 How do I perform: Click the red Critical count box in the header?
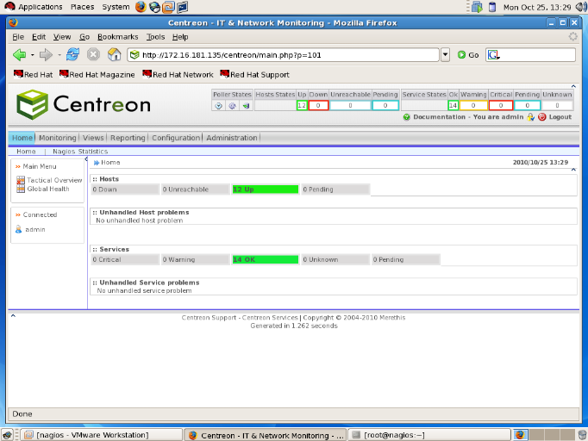click(x=501, y=106)
